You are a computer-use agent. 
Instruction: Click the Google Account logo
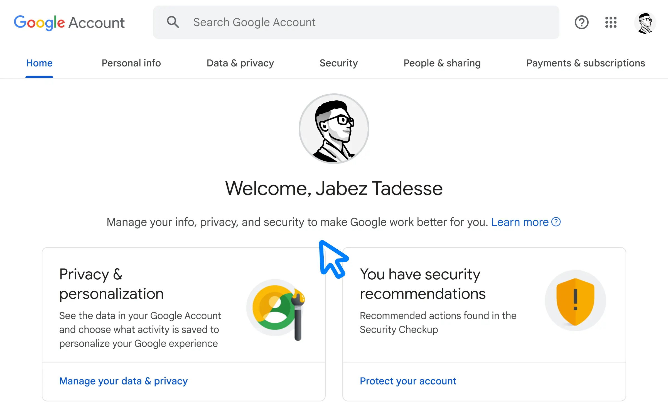click(x=69, y=23)
